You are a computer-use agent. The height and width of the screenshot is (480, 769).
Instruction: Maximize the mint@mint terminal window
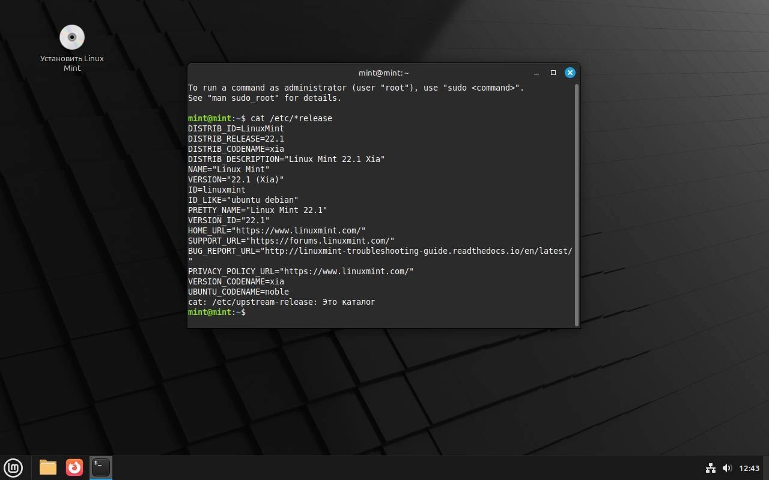pos(553,73)
